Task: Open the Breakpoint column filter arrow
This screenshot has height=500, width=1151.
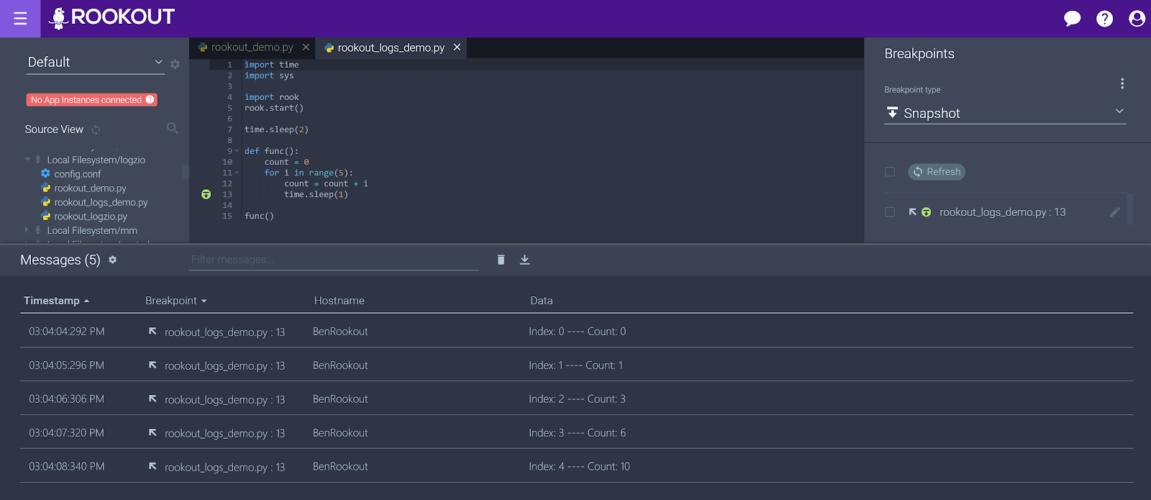Action: [x=204, y=301]
